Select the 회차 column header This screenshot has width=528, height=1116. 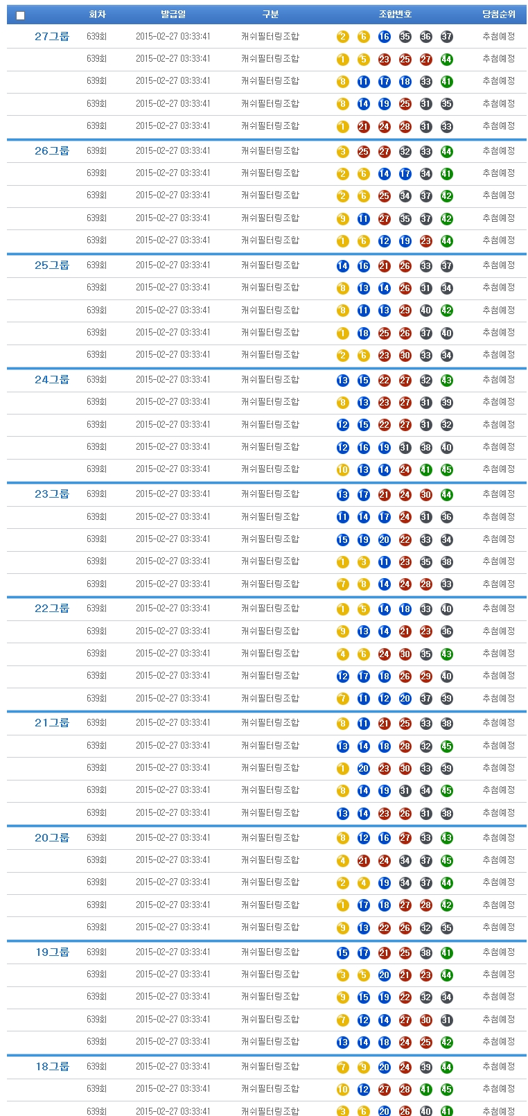97,15
